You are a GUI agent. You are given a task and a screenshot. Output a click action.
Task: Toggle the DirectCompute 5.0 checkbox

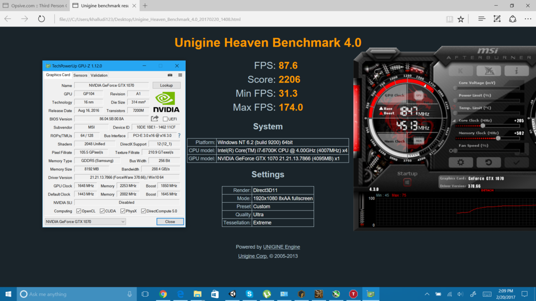(x=143, y=211)
